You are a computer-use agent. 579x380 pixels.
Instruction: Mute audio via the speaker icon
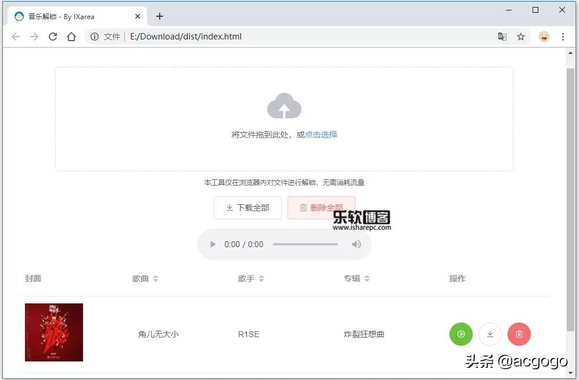coord(356,244)
